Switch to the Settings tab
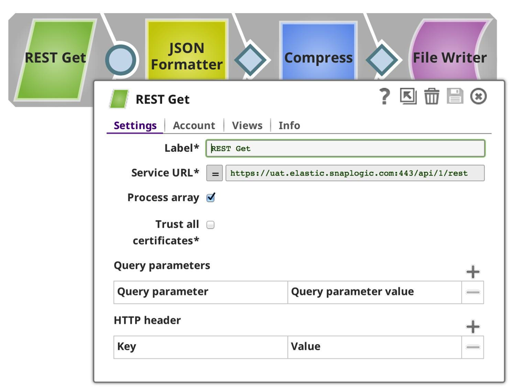Viewport: 513px width, 392px height. coord(135,126)
